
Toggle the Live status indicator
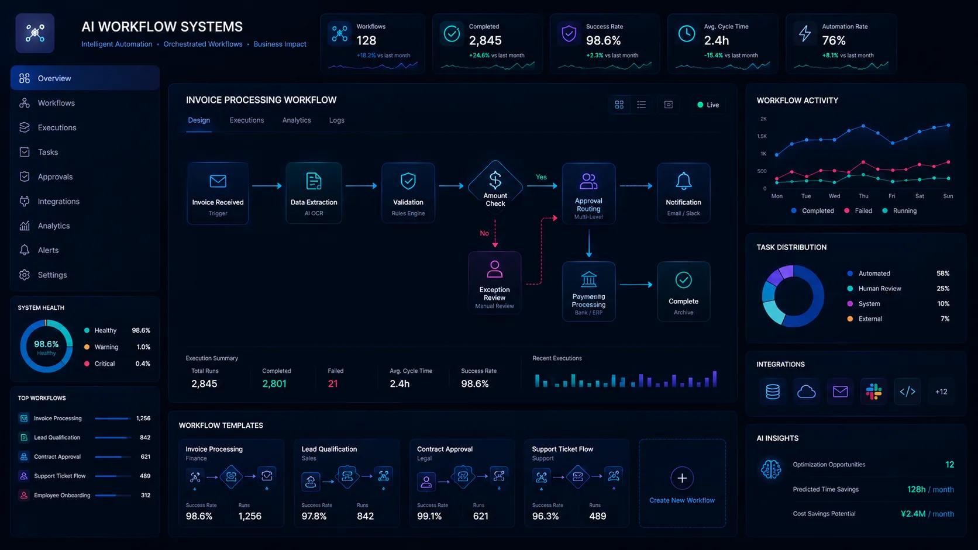[x=708, y=105]
